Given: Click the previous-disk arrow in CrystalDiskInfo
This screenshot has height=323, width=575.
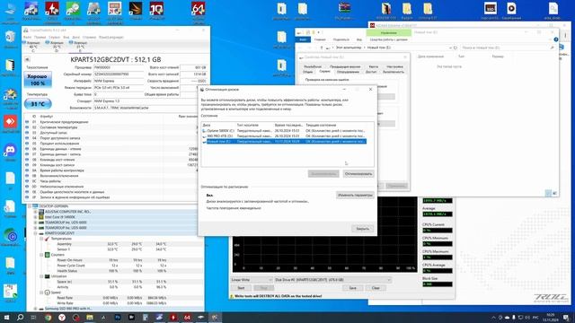Looking at the screenshot, I should [28, 60].
